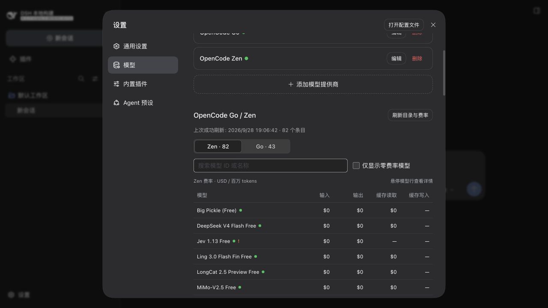Click the plus icon in 添加模型提供商
Viewport: 548px width, 308px height.
pos(291,84)
